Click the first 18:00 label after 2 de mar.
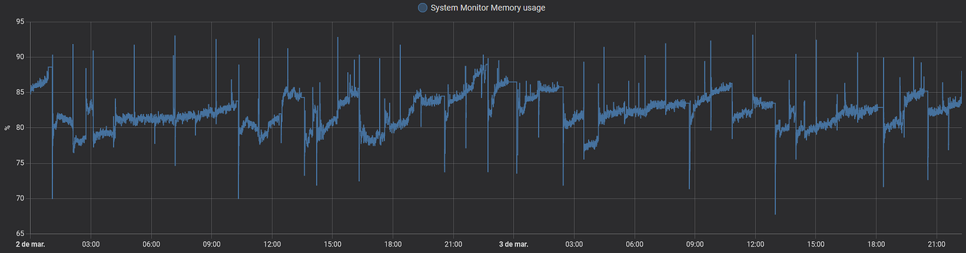Screen dimensions: 966x253 coord(393,244)
